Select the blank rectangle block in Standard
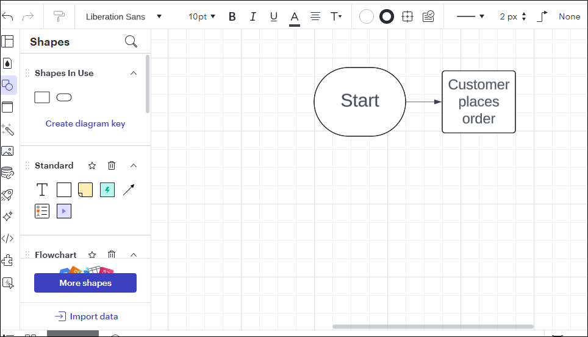Viewport: 588px width, 337px height. [x=64, y=190]
